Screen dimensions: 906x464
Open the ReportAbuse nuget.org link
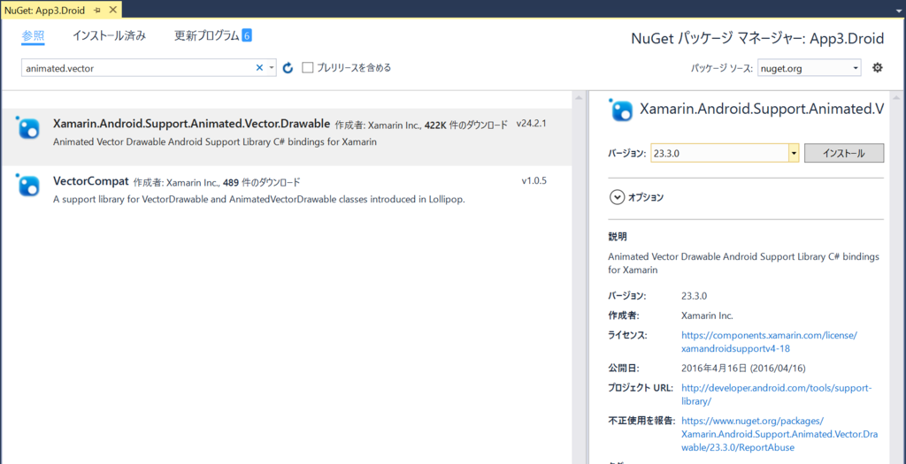click(779, 434)
